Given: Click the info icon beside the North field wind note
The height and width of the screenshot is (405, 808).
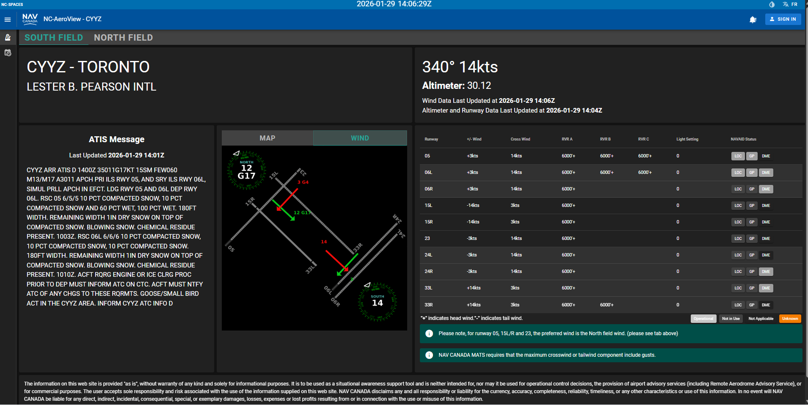Looking at the screenshot, I should tap(429, 333).
